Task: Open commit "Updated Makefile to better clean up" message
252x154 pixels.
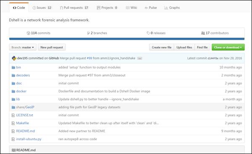Action: click(109, 123)
